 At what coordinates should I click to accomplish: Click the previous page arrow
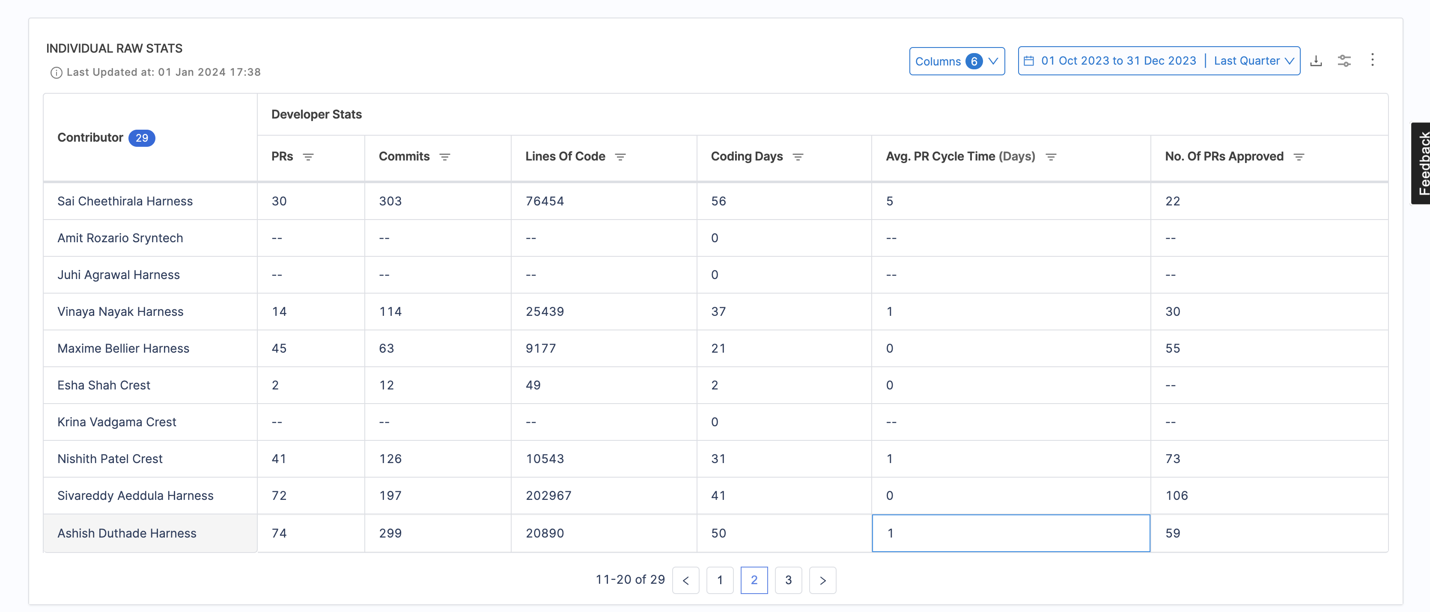pos(685,580)
